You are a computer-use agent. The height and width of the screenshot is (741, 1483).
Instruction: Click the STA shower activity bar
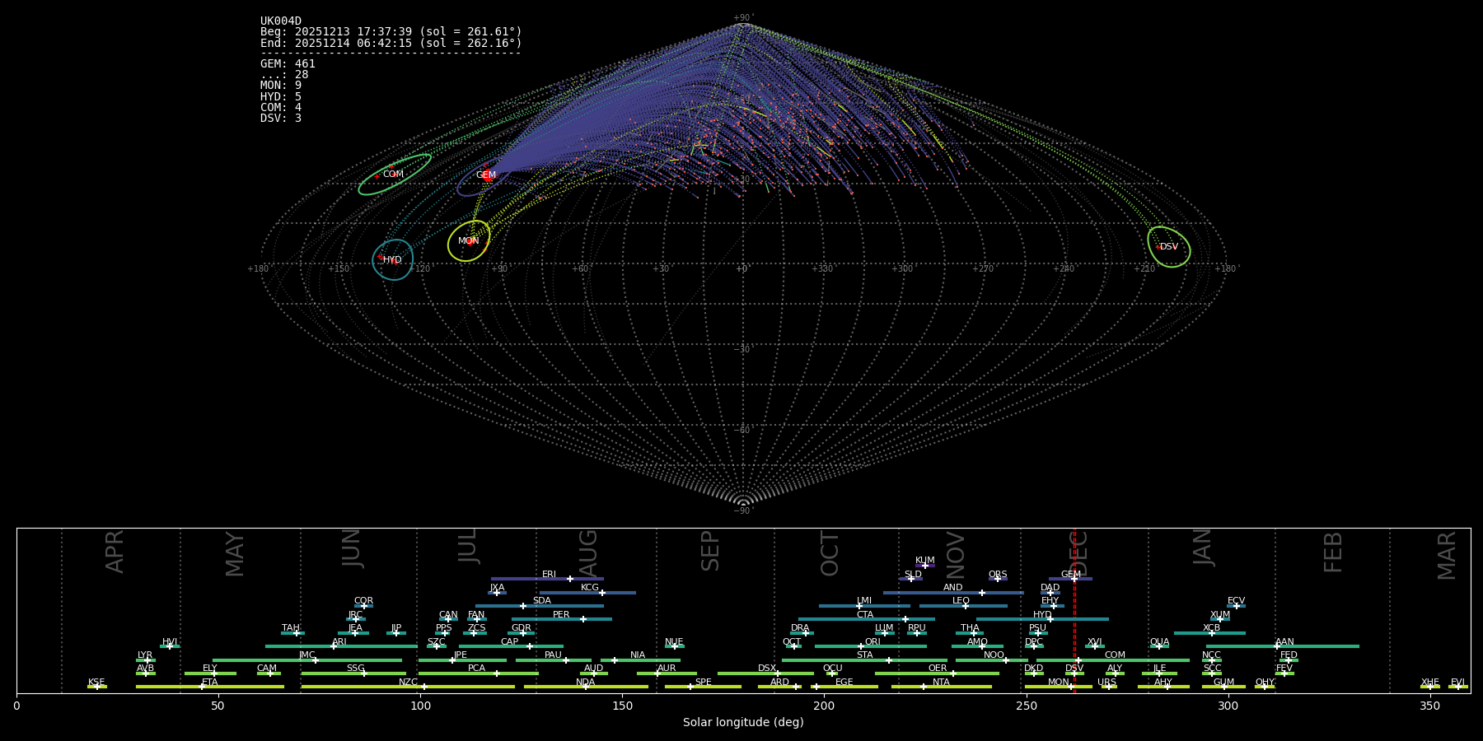tap(864, 660)
